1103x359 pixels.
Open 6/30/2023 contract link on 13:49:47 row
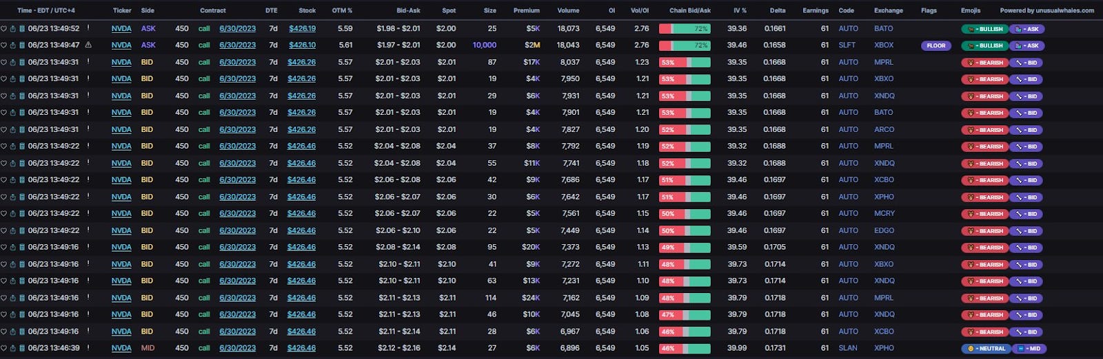pyautogui.click(x=237, y=45)
